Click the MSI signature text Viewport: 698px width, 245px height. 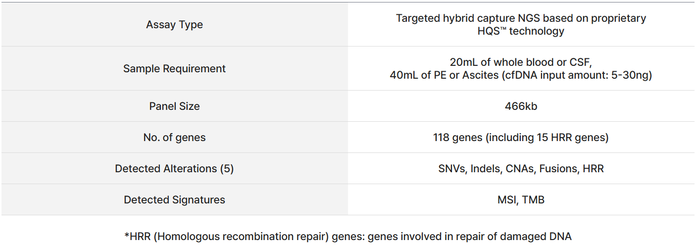[x=507, y=200]
